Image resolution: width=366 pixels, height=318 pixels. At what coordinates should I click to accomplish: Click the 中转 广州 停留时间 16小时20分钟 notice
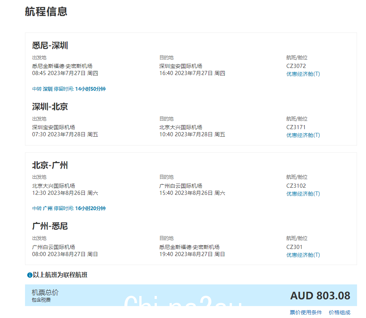[69, 208]
